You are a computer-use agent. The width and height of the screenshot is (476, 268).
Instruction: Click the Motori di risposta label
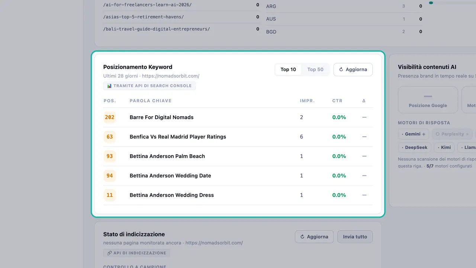tap(424, 123)
